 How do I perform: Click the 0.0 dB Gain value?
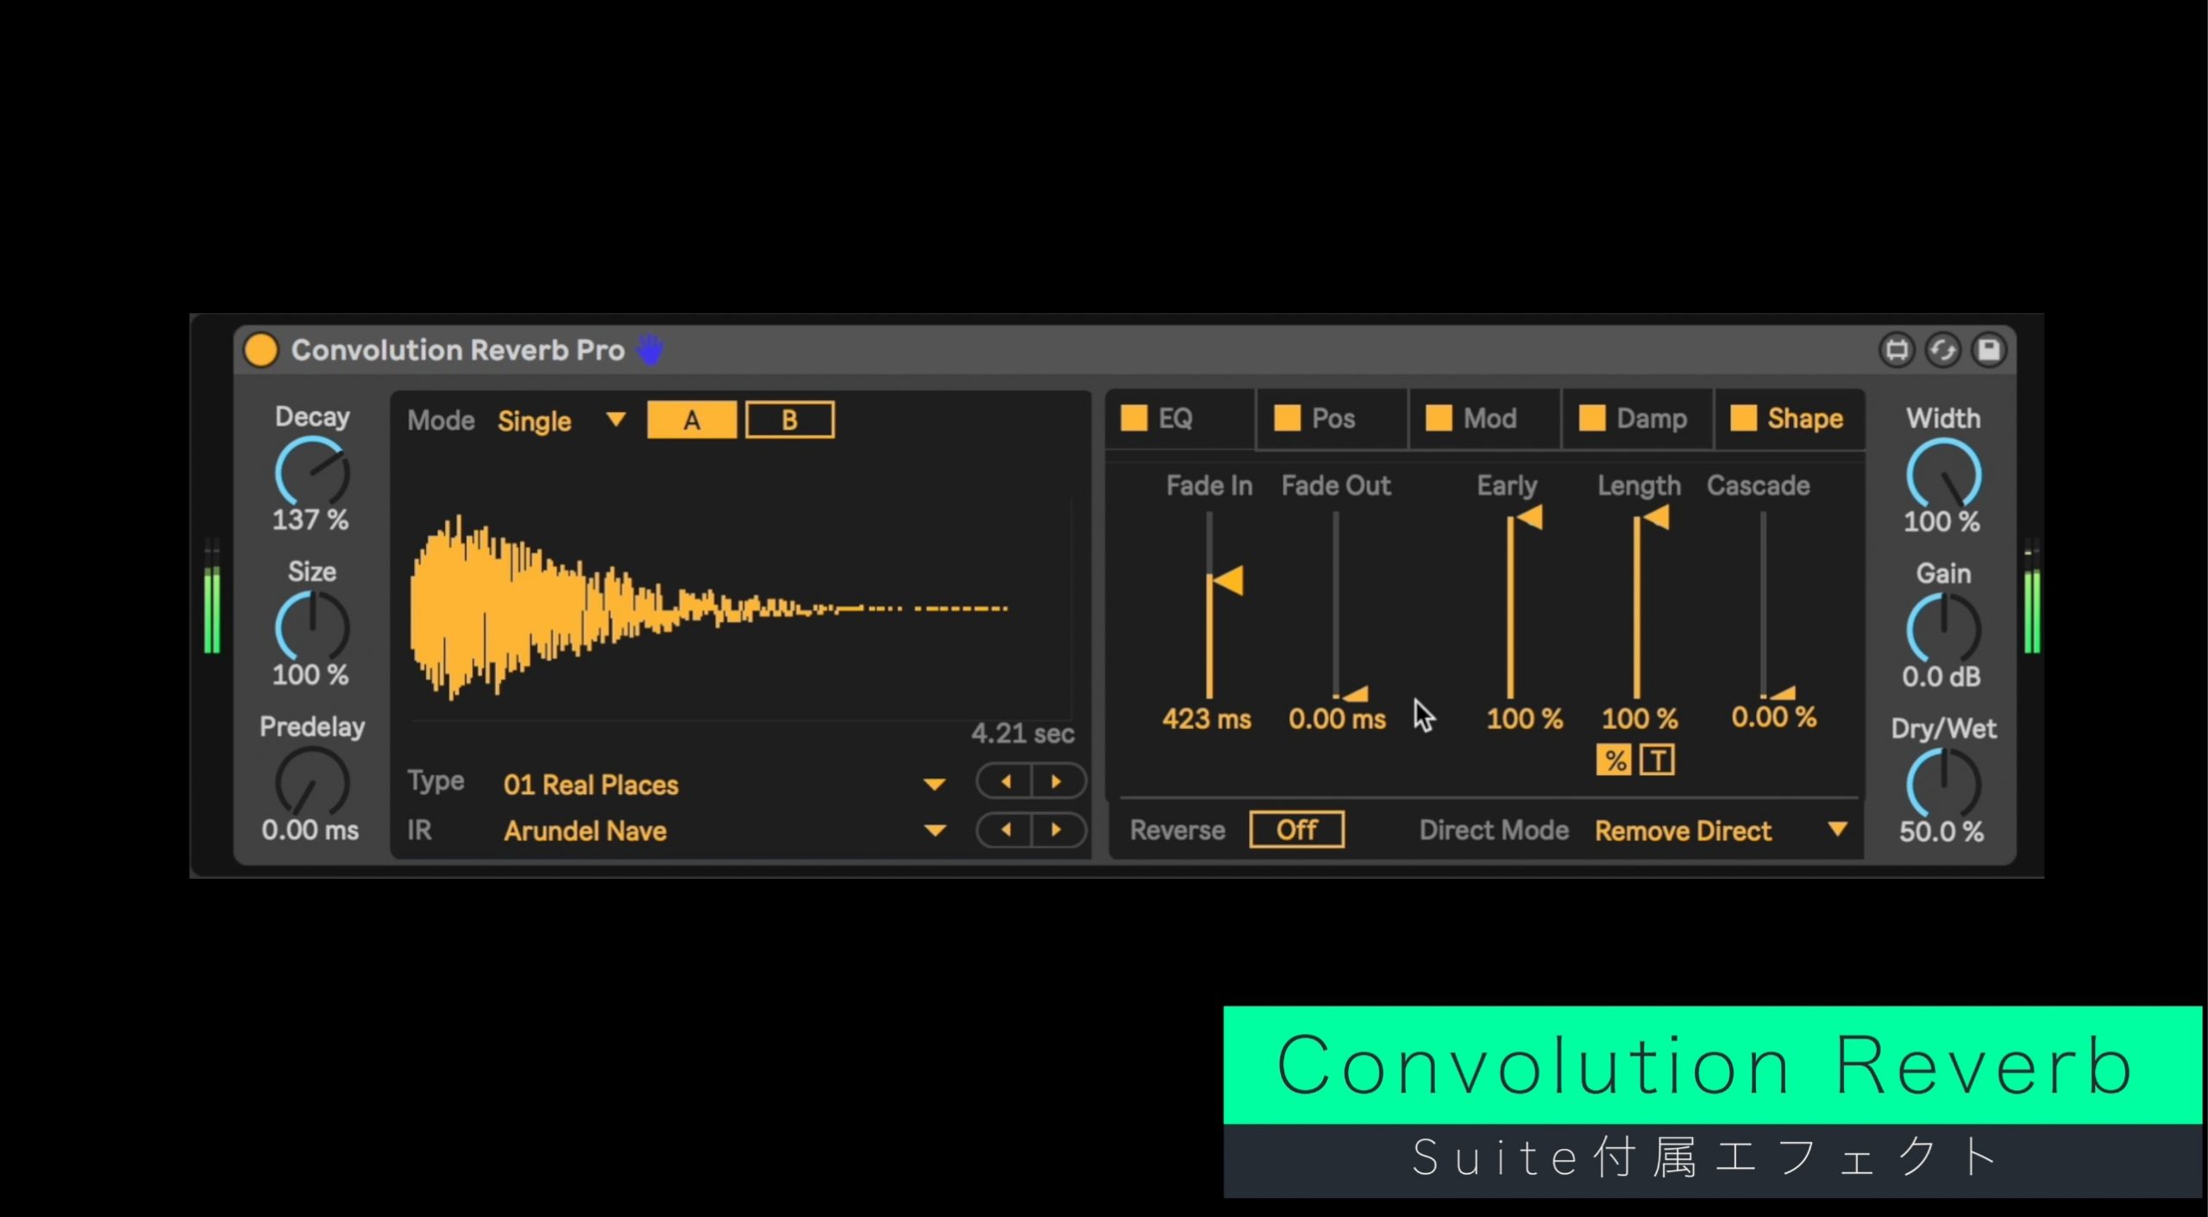(x=1941, y=676)
